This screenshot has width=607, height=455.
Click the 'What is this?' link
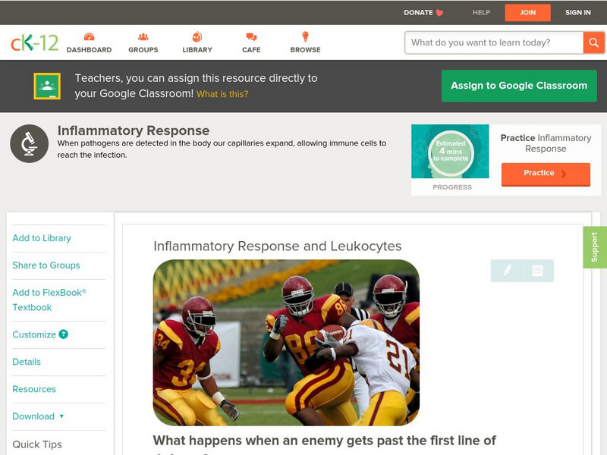pos(222,94)
